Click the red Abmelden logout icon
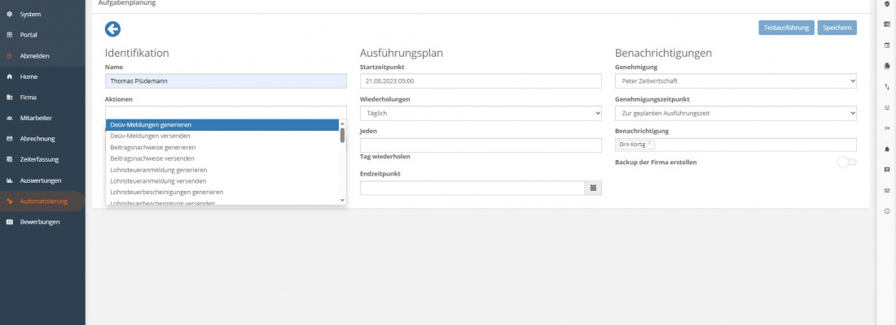The width and height of the screenshot is (896, 325). coord(9,56)
